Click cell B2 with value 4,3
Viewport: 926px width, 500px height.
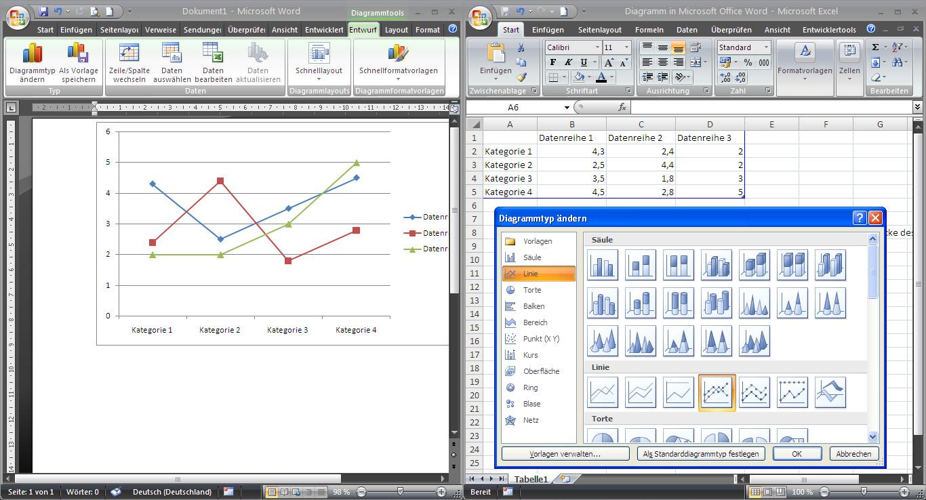(571, 152)
